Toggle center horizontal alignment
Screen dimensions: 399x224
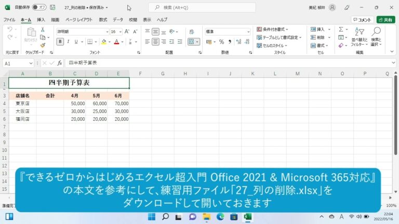pos(155,41)
